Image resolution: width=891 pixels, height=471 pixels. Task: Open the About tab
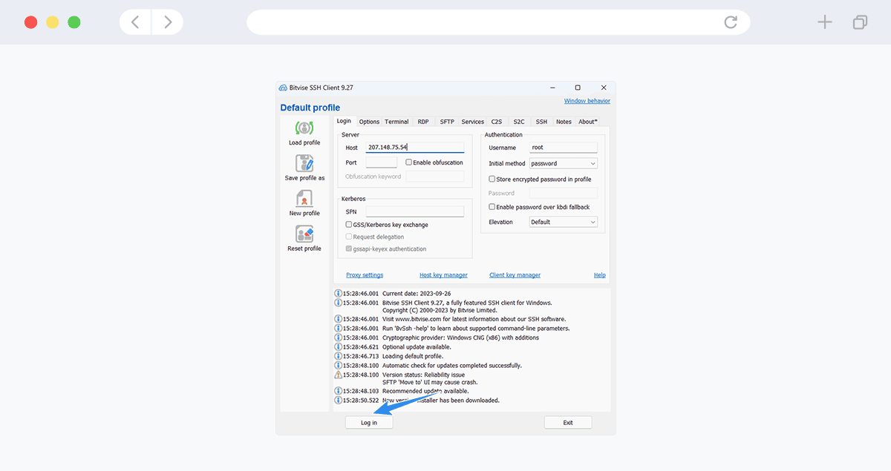(588, 122)
